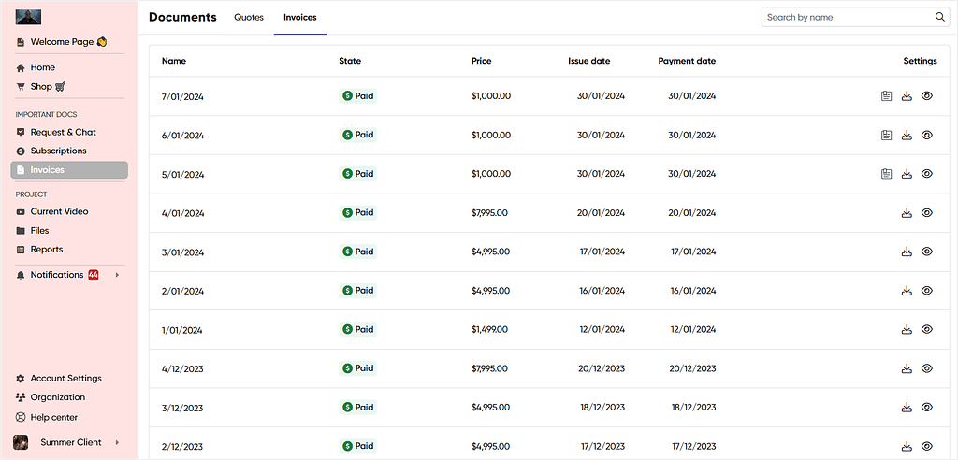The width and height of the screenshot is (958, 460).
Task: Click the search magnifier icon
Action: coord(939,17)
